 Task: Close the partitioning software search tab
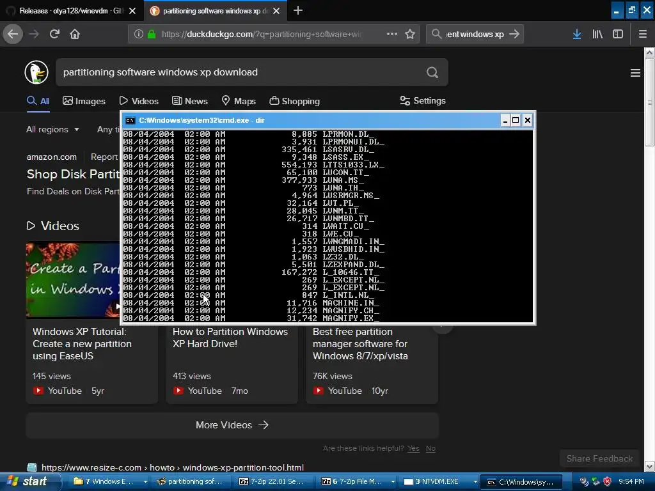[x=276, y=11]
